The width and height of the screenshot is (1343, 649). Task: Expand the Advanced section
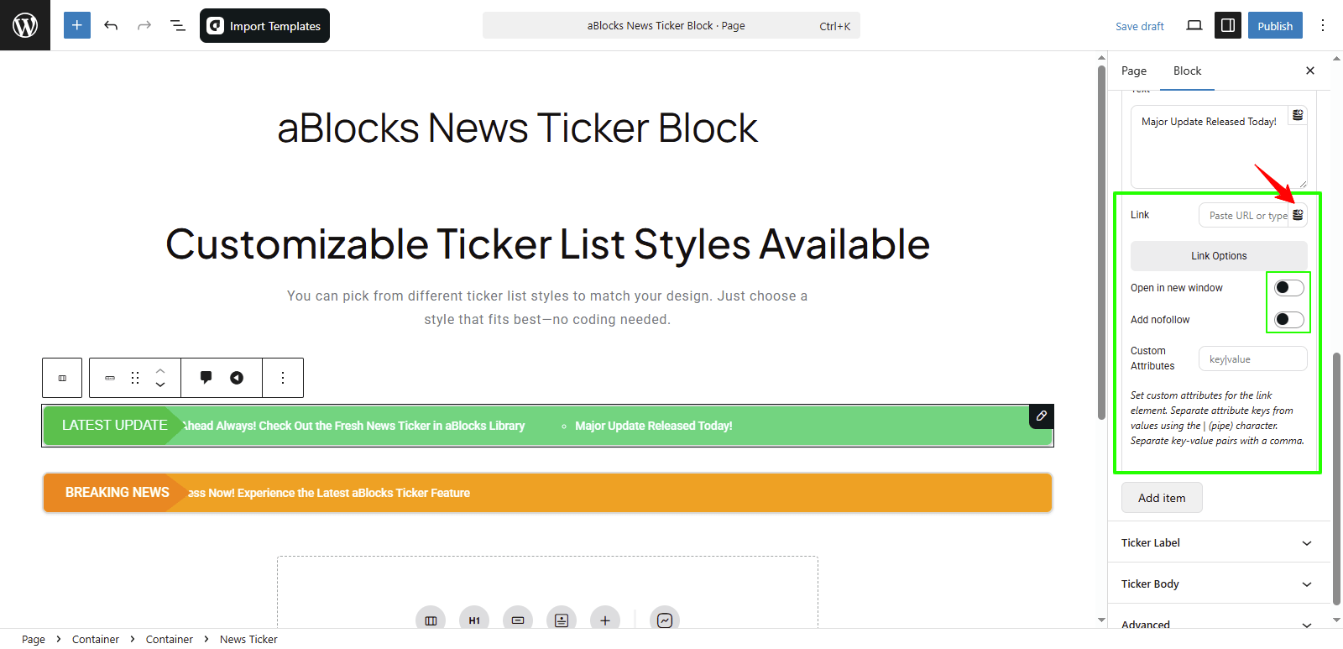(x=1219, y=625)
